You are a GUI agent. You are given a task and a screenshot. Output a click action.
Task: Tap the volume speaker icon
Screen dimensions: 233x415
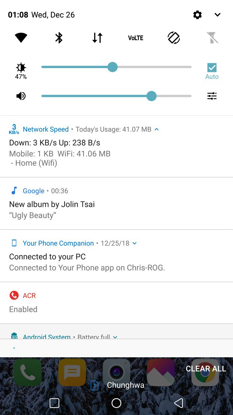click(x=21, y=96)
